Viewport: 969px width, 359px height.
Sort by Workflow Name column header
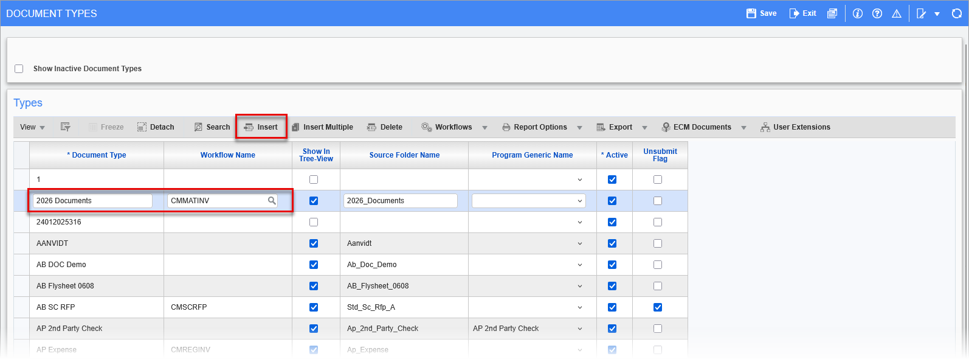coord(228,155)
